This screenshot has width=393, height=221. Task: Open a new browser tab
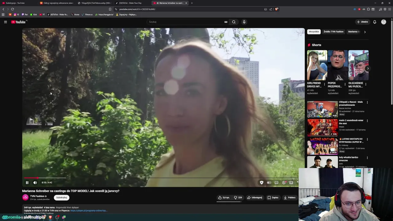(192, 3)
